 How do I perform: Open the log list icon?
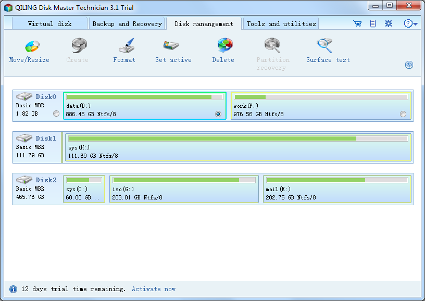click(373, 23)
